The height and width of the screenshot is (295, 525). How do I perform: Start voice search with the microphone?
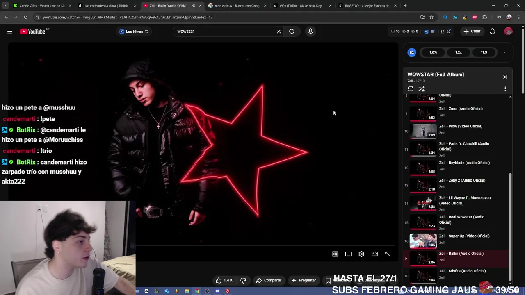pyautogui.click(x=310, y=32)
